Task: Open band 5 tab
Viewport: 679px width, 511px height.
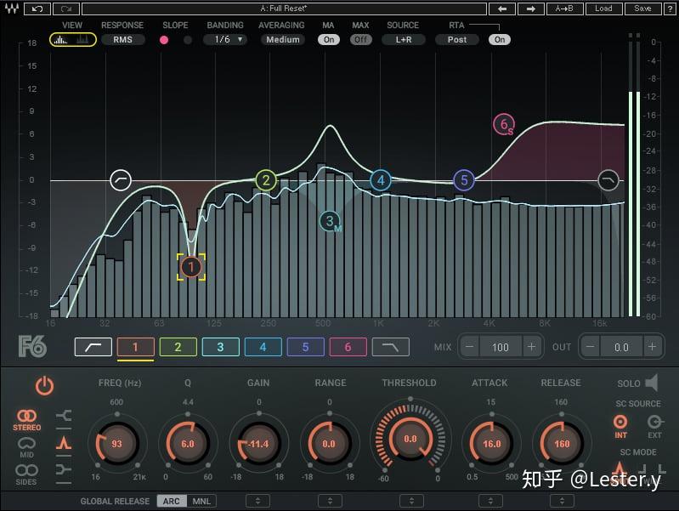Action: pyautogui.click(x=305, y=347)
